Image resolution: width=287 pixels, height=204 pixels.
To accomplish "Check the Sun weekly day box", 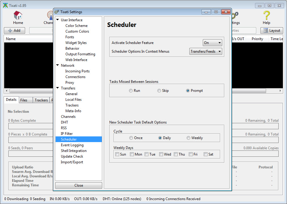I will pos(117,154).
